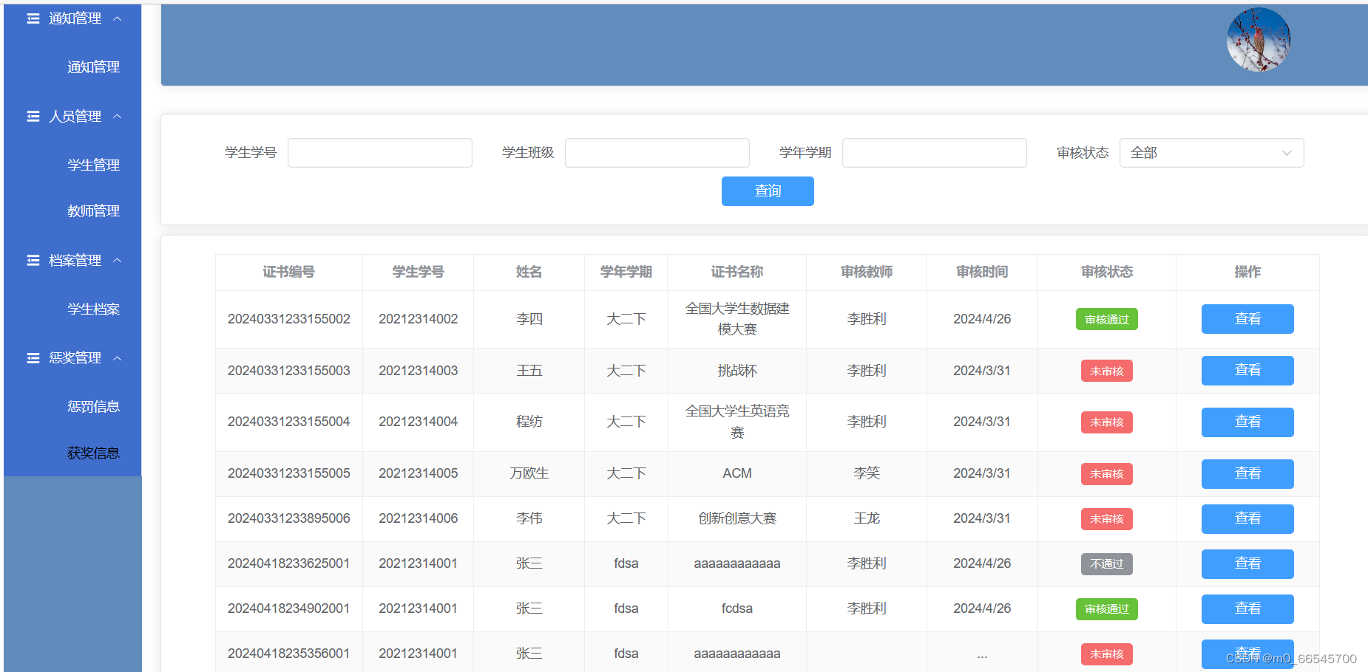Click the 通知管理 section menu icon
The height and width of the screenshot is (672, 1368).
(33, 18)
